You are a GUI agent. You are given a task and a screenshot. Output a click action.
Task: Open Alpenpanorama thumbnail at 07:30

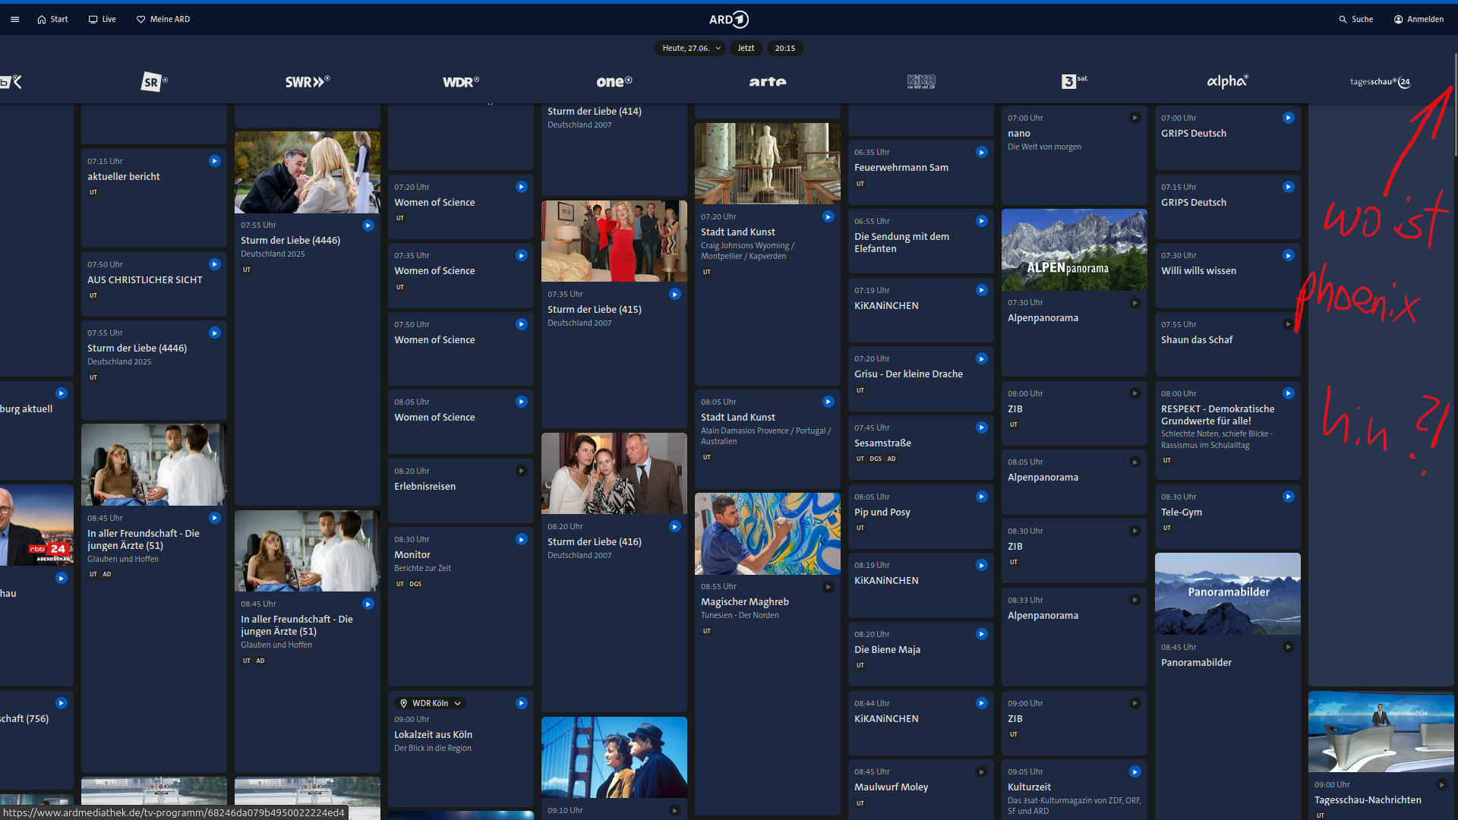[1075, 250]
